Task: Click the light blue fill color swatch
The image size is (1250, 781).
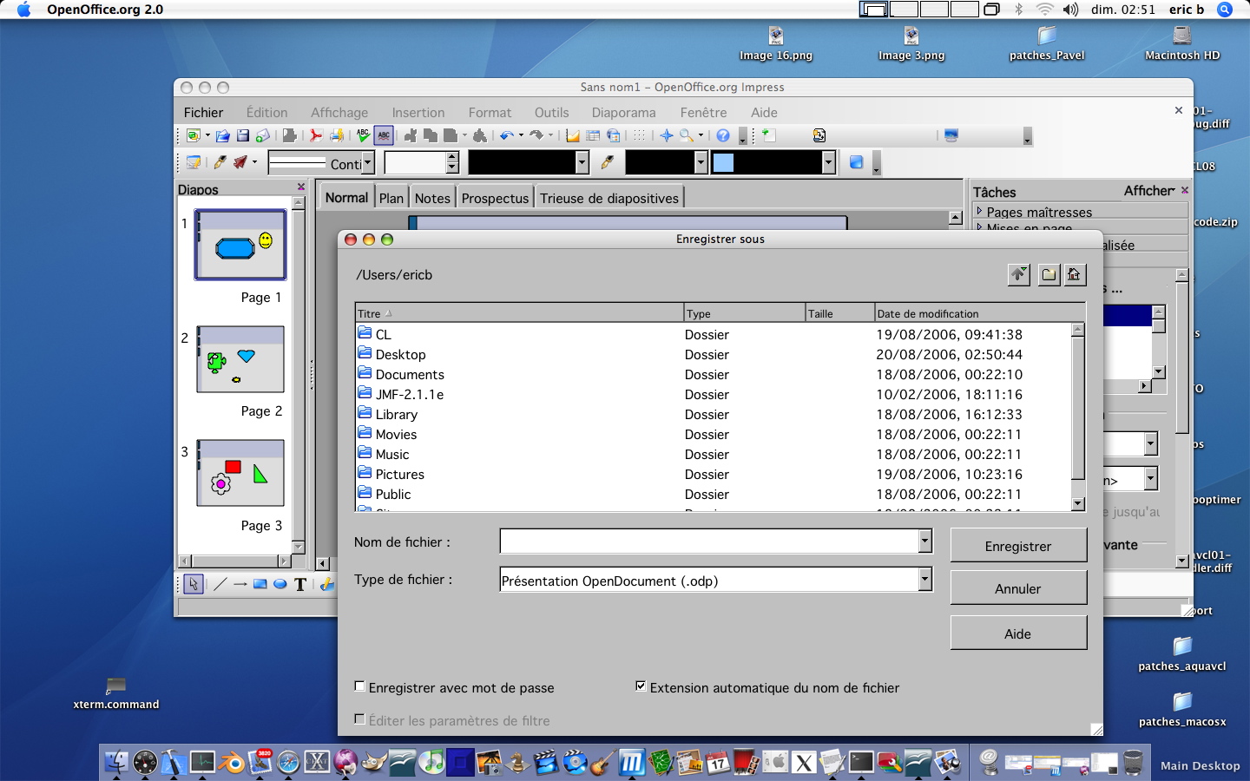Action: pyautogui.click(x=723, y=162)
